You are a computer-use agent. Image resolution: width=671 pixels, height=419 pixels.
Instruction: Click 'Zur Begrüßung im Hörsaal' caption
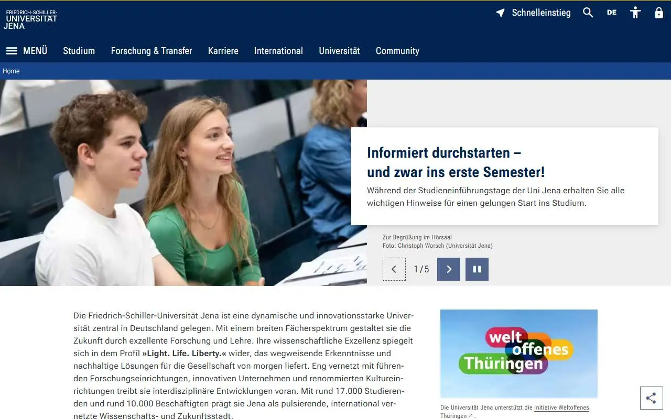coord(417,237)
